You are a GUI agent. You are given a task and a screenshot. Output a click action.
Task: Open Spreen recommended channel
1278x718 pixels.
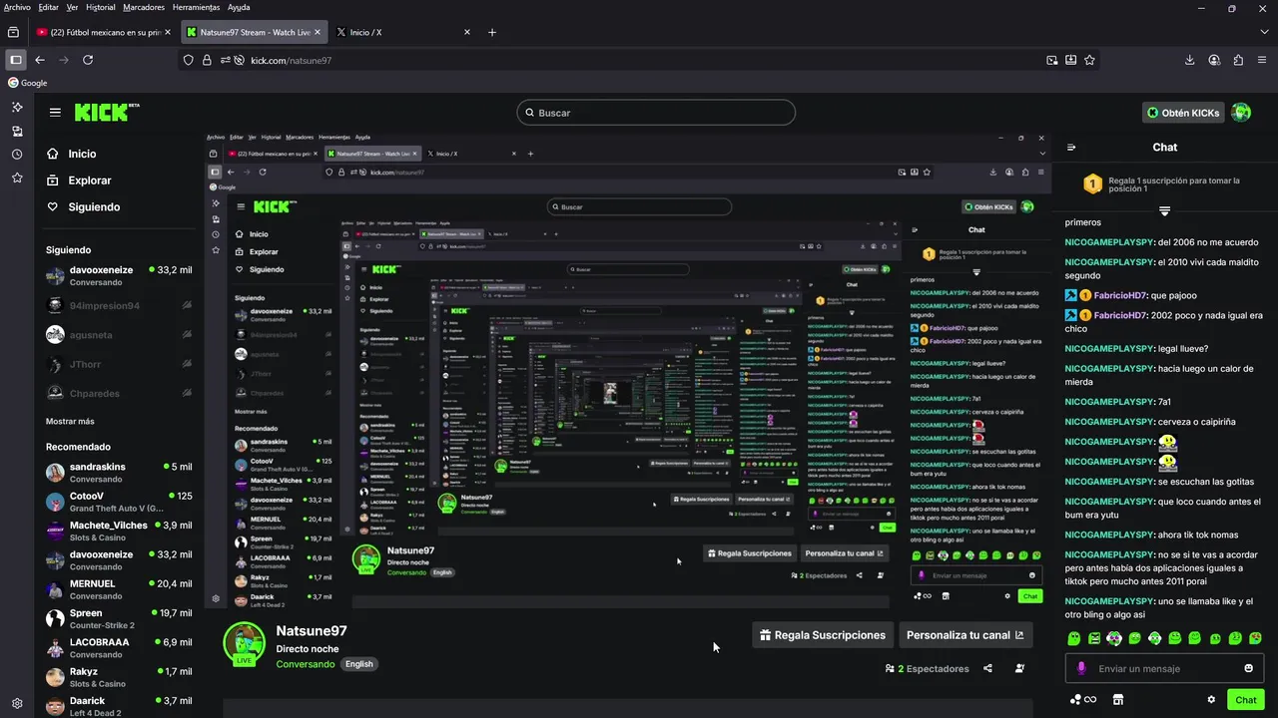pyautogui.click(x=119, y=619)
